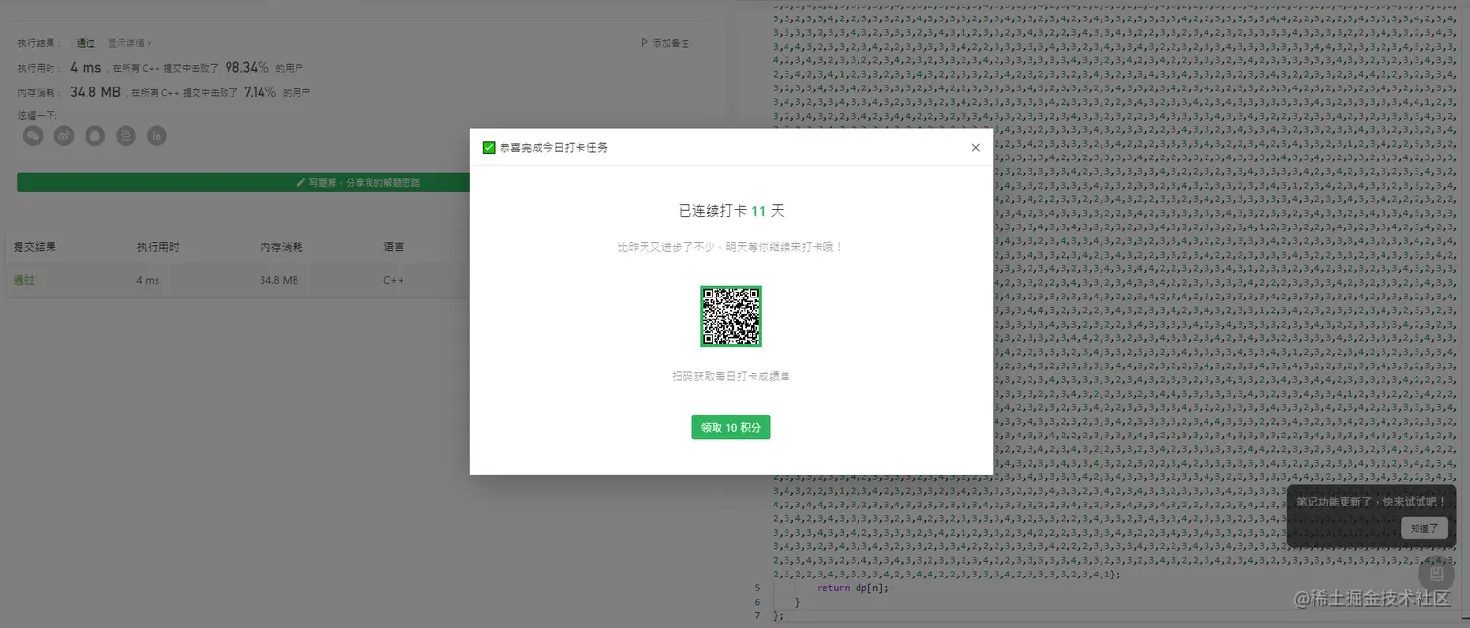Screen dimensions: 1470x628
Task: Click the 7.14% memory percentile value
Action: point(261,92)
